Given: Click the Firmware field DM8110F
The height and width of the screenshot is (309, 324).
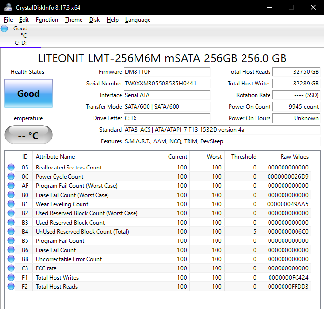Looking at the screenshot, I should (167, 72).
